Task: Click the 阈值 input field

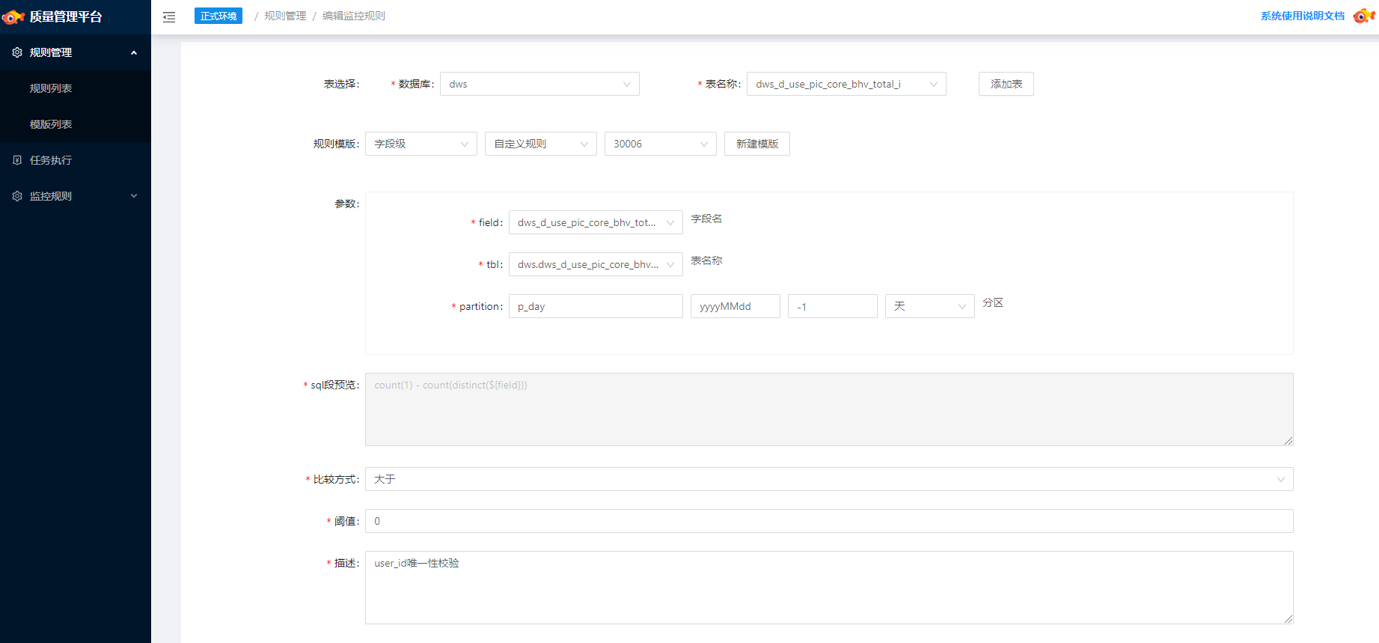Action: tap(829, 521)
